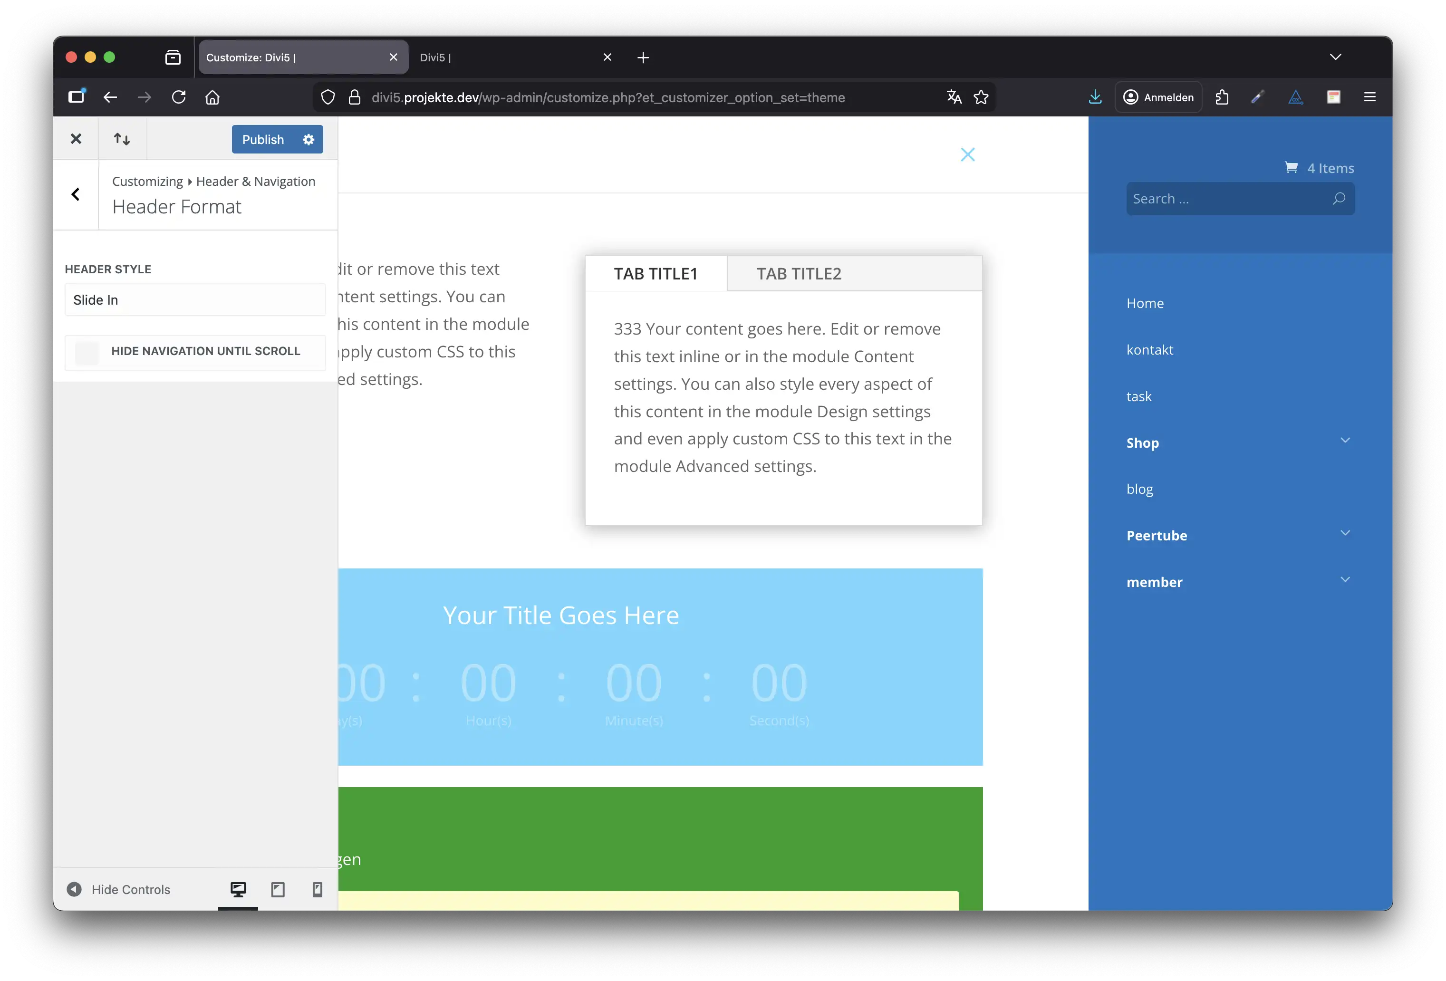The image size is (1446, 981).
Task: Click the Publish button
Action: tap(262, 139)
